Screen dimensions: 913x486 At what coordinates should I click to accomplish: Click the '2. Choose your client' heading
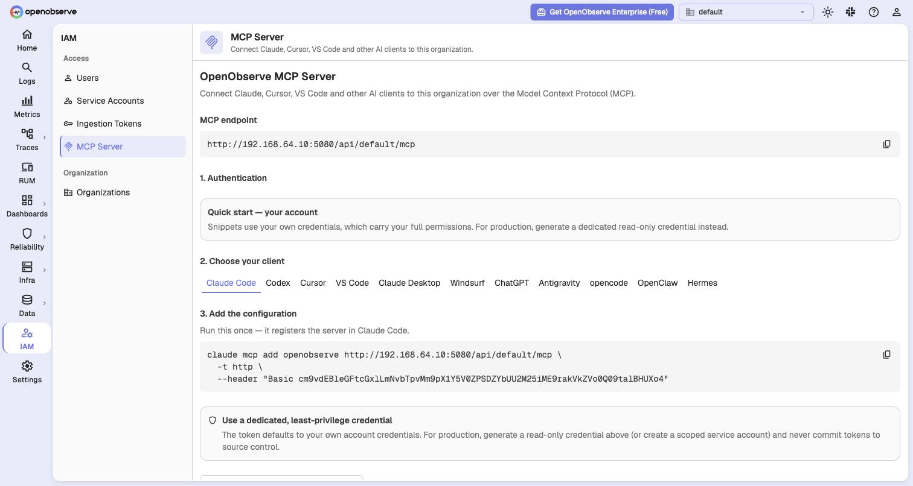(242, 261)
